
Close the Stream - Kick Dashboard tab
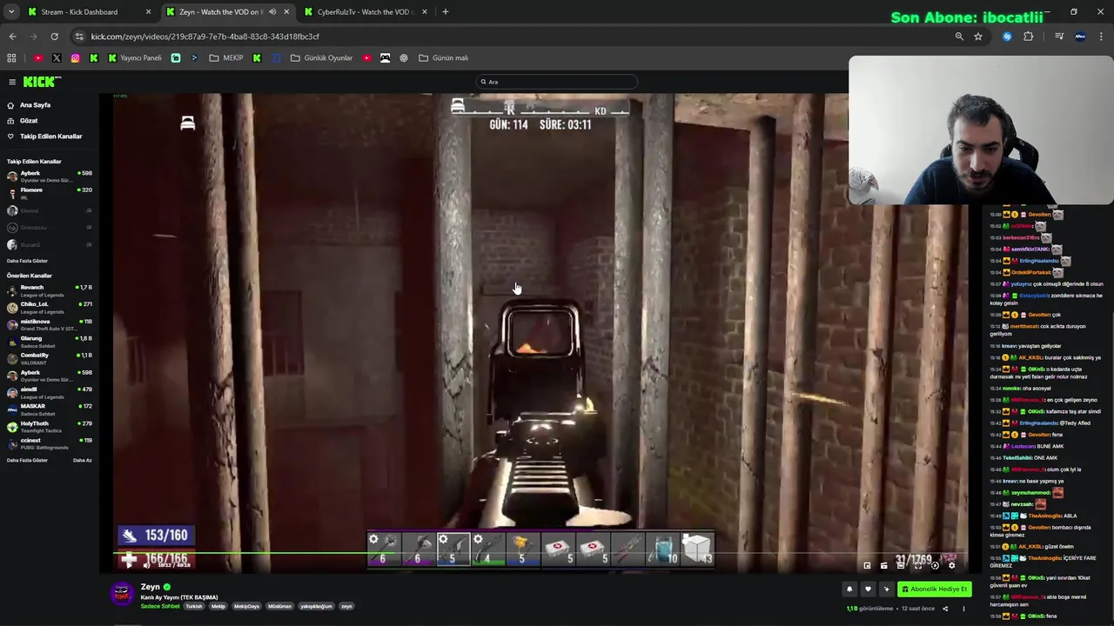[x=149, y=12]
